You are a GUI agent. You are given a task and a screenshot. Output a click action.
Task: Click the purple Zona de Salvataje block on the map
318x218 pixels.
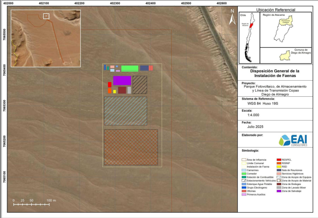point(122,81)
